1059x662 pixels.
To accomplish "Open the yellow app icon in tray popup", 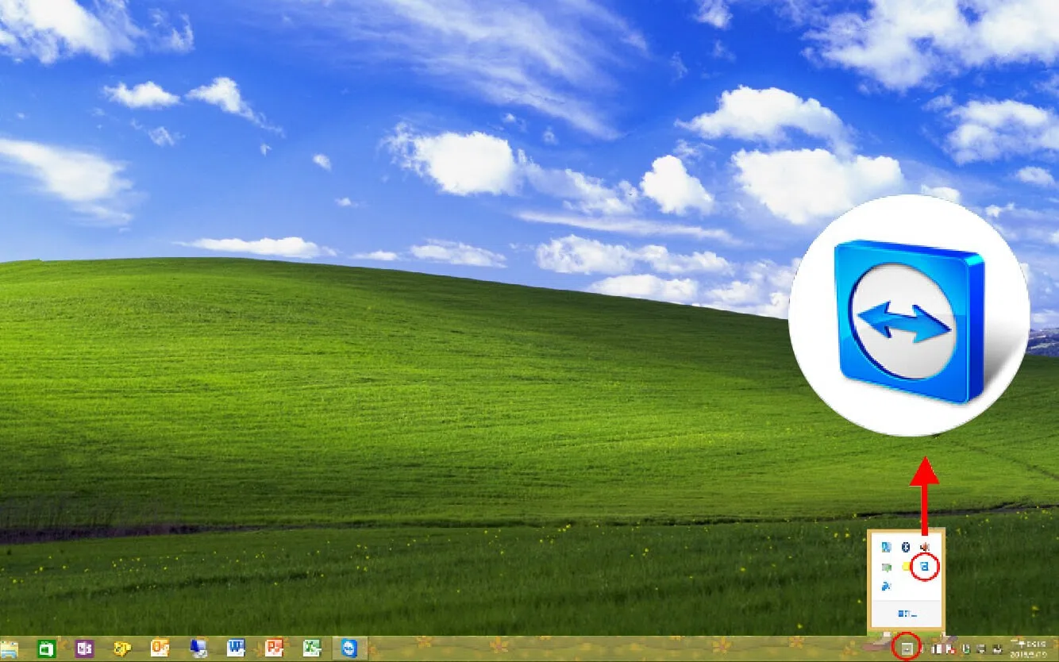I will coord(905,567).
